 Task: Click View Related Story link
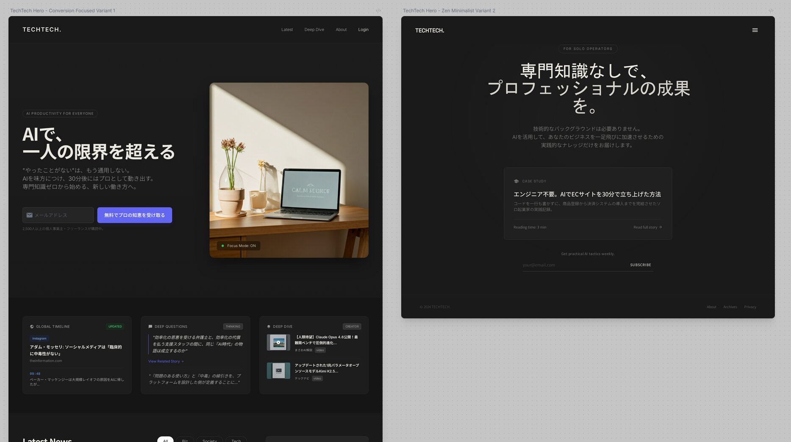coord(166,361)
